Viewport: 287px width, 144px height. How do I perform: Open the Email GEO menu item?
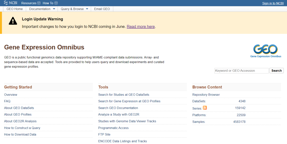102,9
